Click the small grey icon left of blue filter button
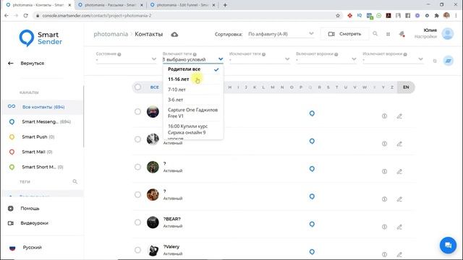This screenshot has height=260, width=463. (435, 61)
